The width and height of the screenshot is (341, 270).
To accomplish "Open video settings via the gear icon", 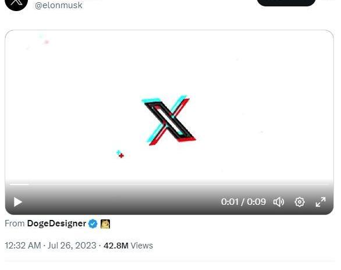I will (x=300, y=202).
